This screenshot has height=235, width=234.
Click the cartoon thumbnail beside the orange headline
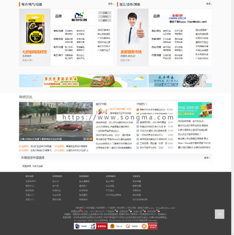pyautogui.click(x=102, y=112)
